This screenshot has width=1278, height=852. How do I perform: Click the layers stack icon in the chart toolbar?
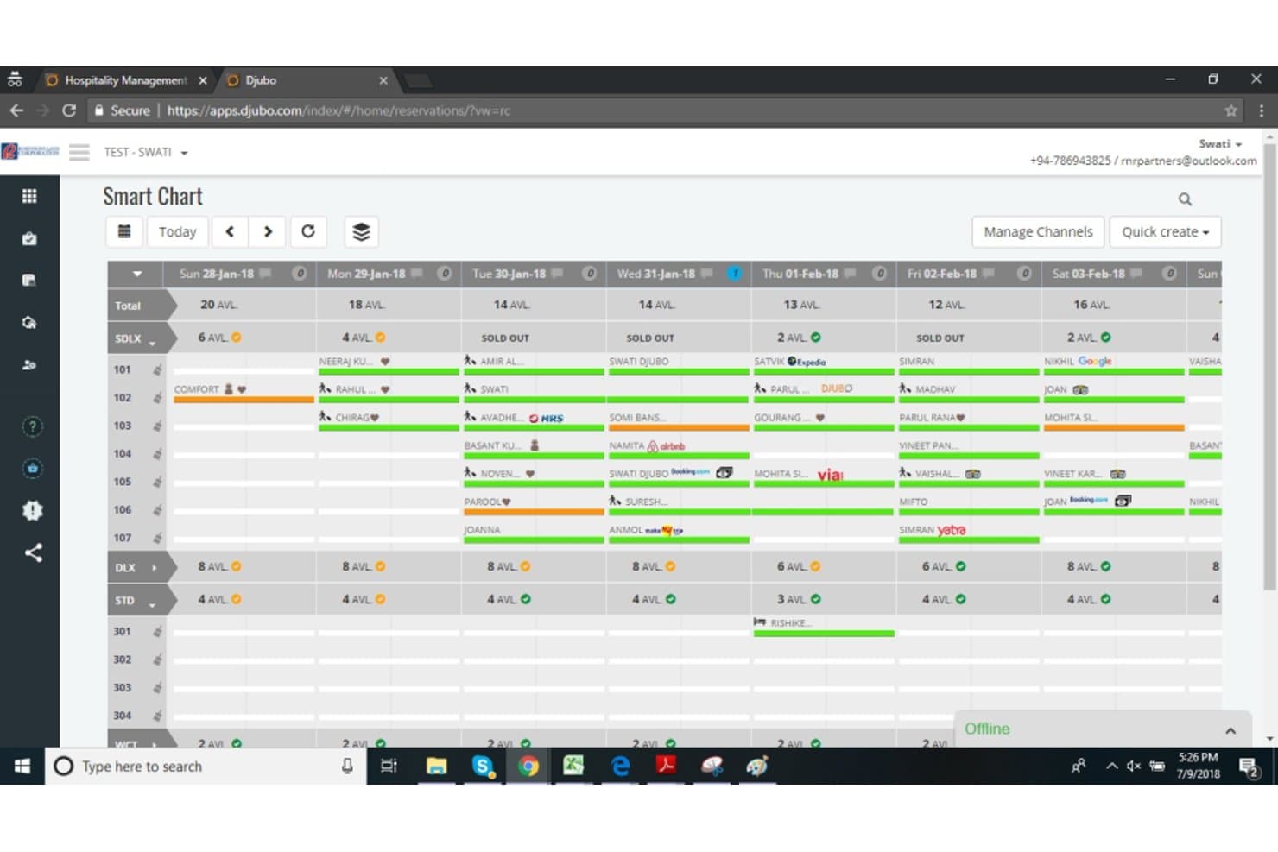(x=361, y=231)
